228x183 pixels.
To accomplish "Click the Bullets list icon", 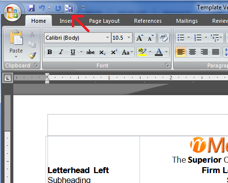I will click(181, 38).
